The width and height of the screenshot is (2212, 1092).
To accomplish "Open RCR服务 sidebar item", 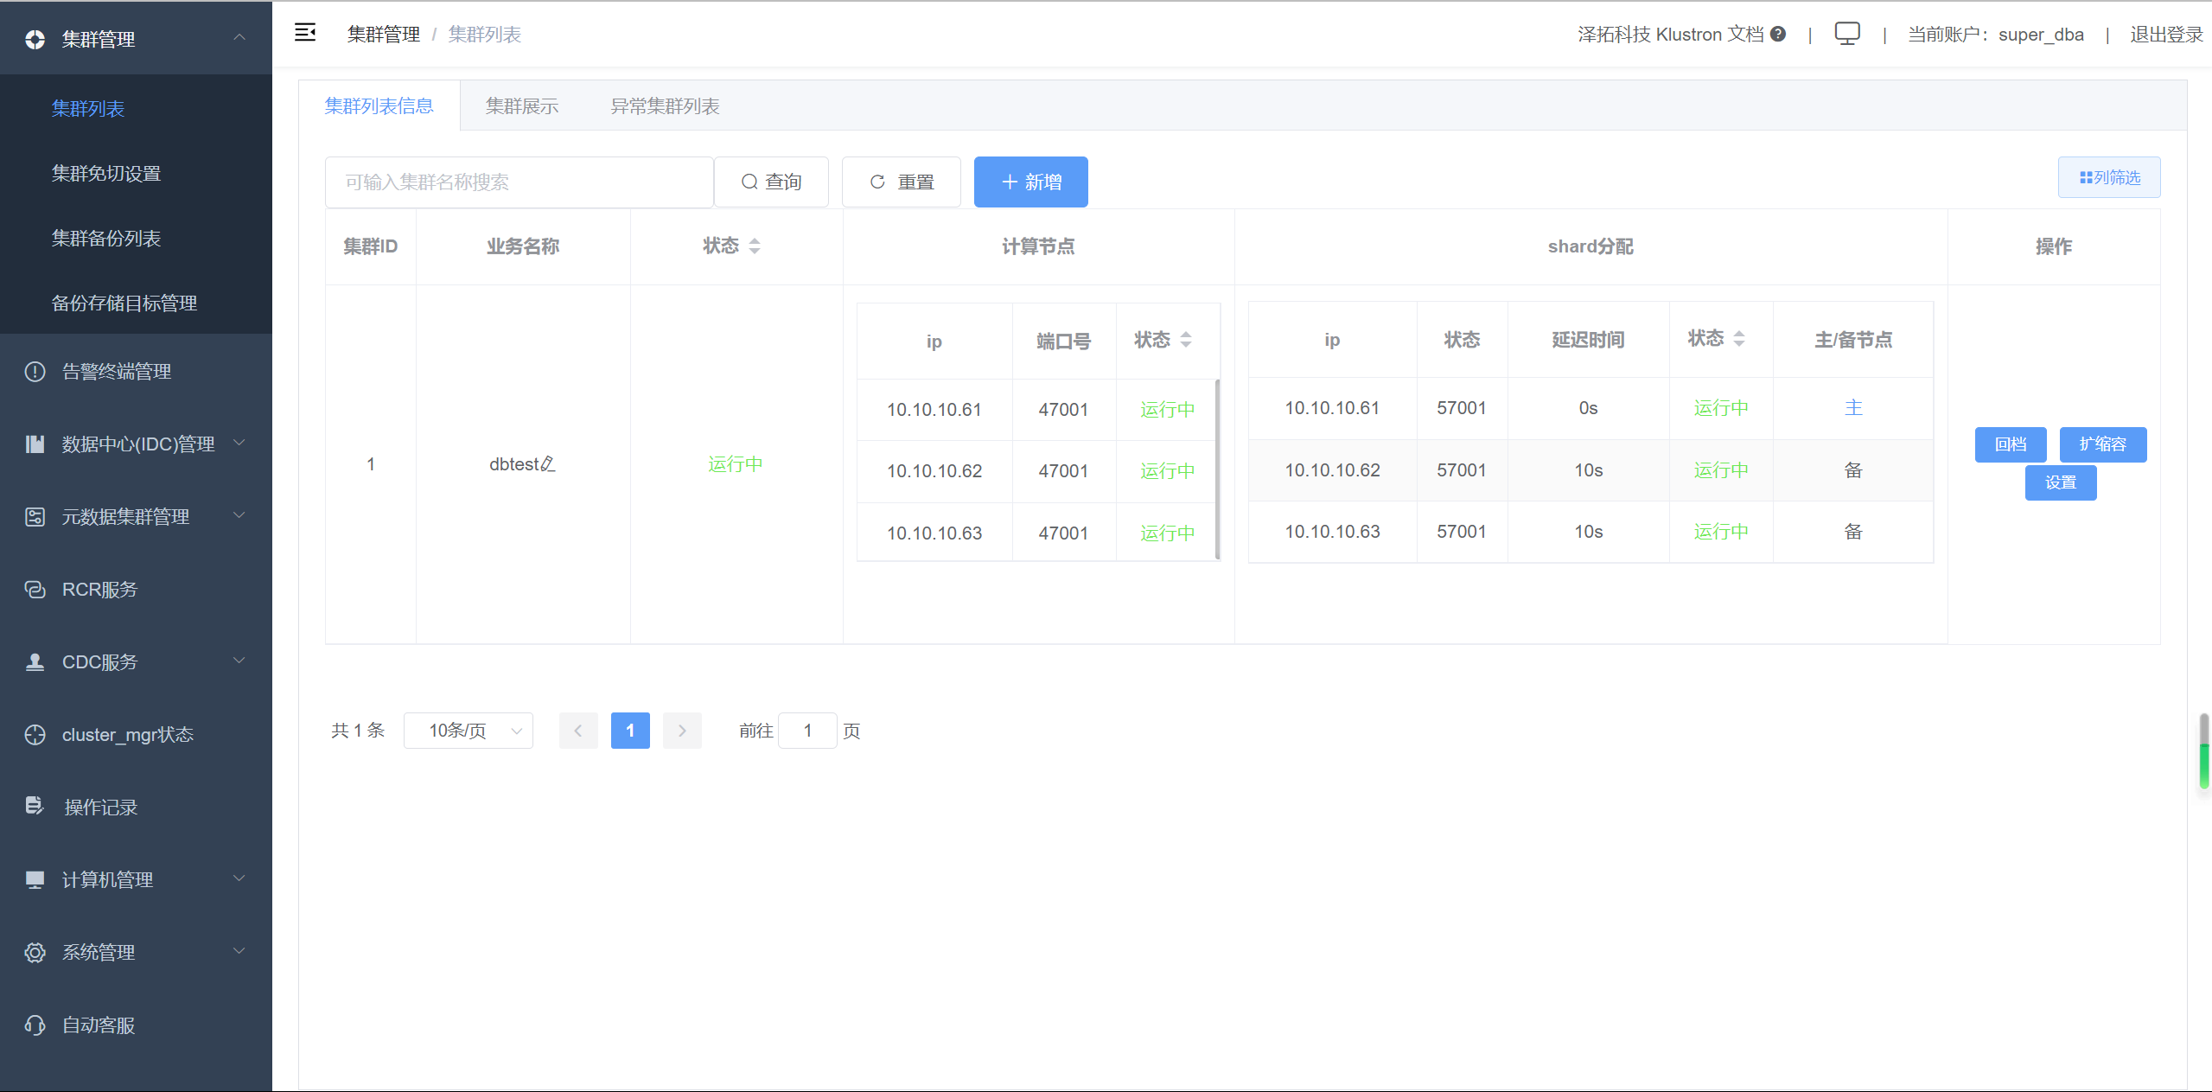I will point(99,590).
